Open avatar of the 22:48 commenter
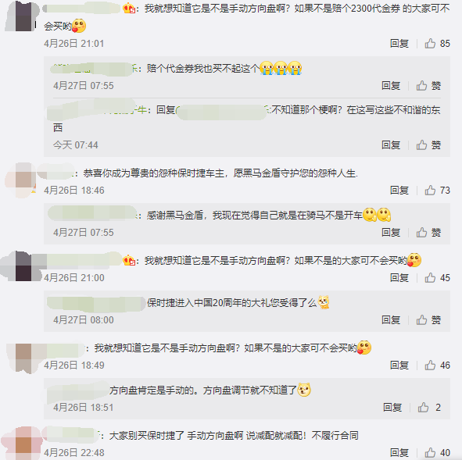The image size is (462, 460). pos(22,443)
